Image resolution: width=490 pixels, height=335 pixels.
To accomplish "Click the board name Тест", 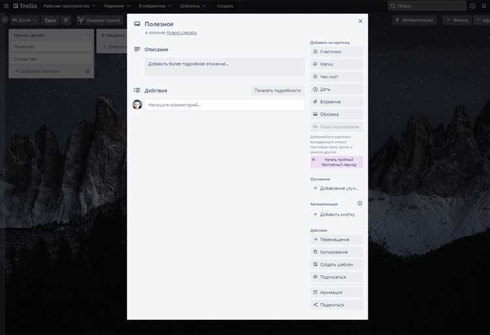I will pyautogui.click(x=50, y=20).
